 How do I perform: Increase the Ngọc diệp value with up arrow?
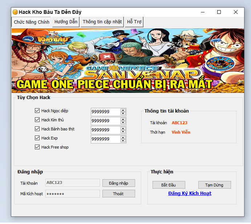123,110
